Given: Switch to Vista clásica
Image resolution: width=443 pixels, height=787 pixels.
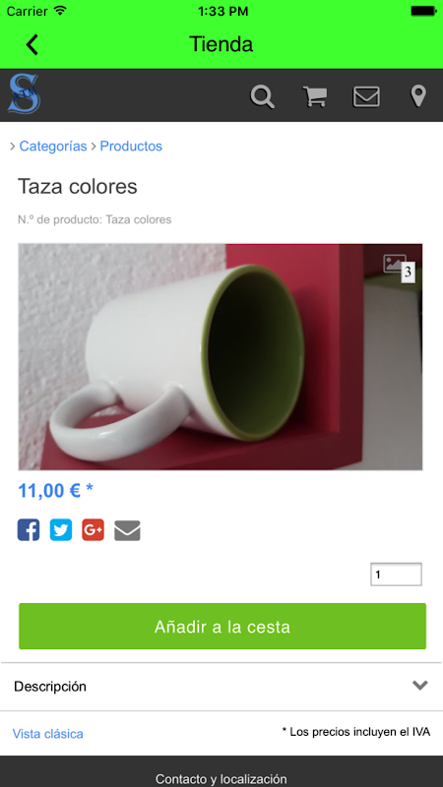Looking at the screenshot, I should [47, 734].
